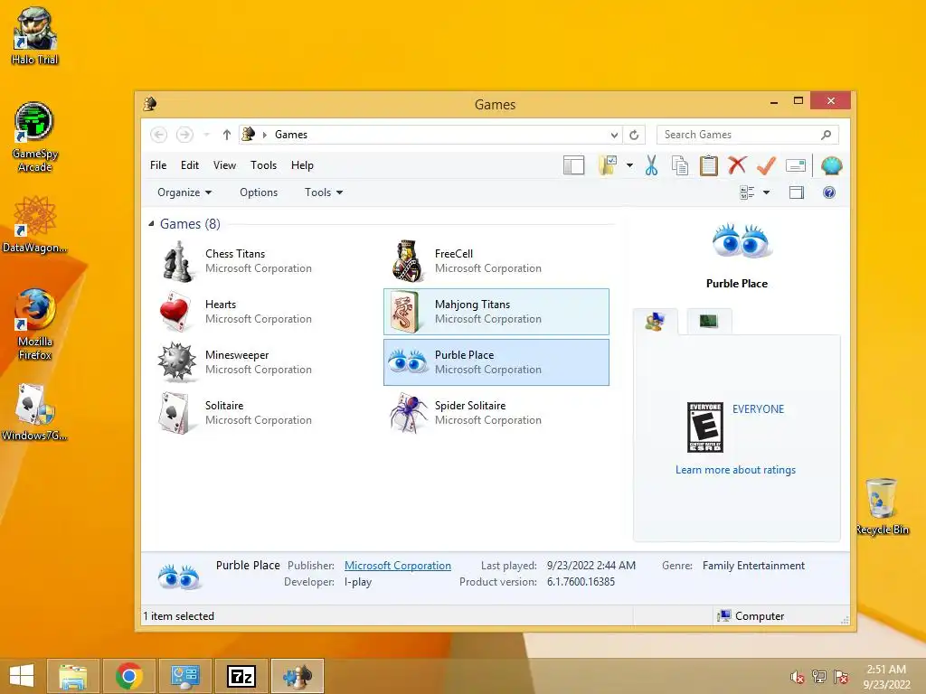Open the Mozilla Firefox desktop shortcut
The height and width of the screenshot is (694, 926).
coord(35,324)
